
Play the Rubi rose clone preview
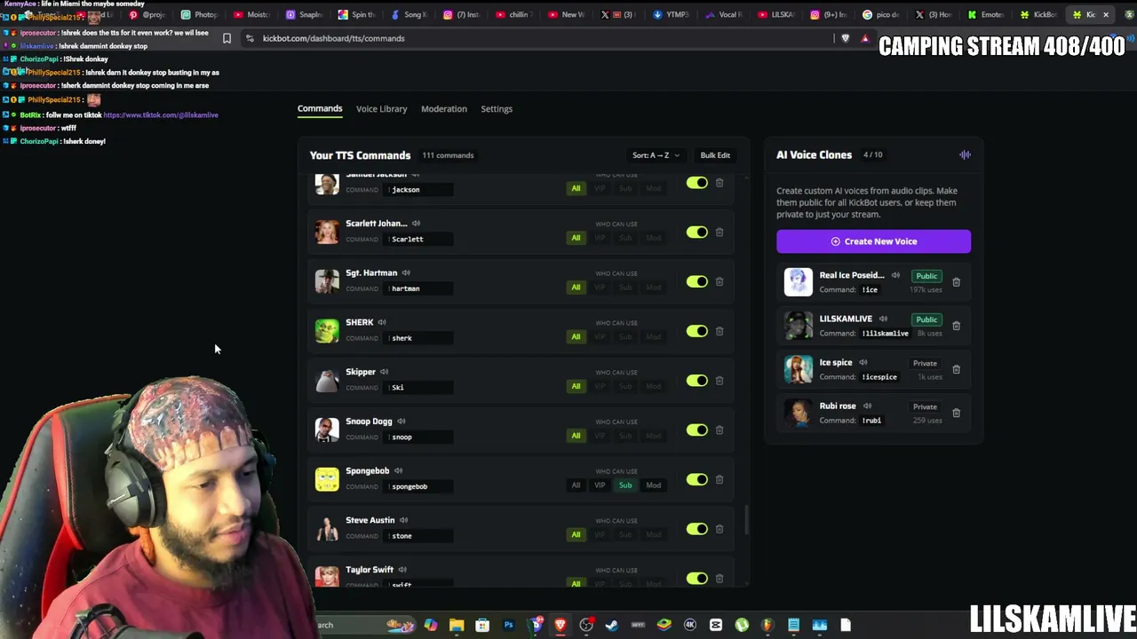tap(867, 406)
